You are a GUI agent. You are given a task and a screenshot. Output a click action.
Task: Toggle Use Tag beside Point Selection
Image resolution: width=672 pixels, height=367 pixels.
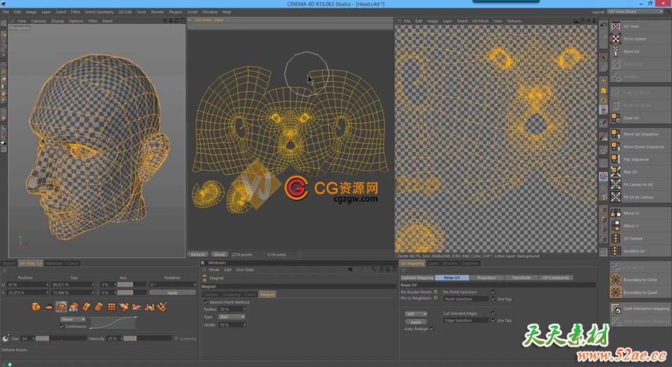point(493,299)
